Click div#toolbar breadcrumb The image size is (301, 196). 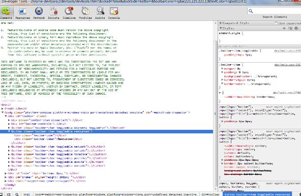tap(210, 194)
